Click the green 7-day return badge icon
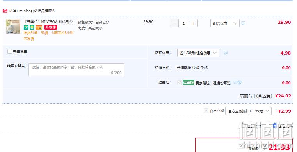Image resolution: width=297 pixels, height=152 pixels. [26, 27]
